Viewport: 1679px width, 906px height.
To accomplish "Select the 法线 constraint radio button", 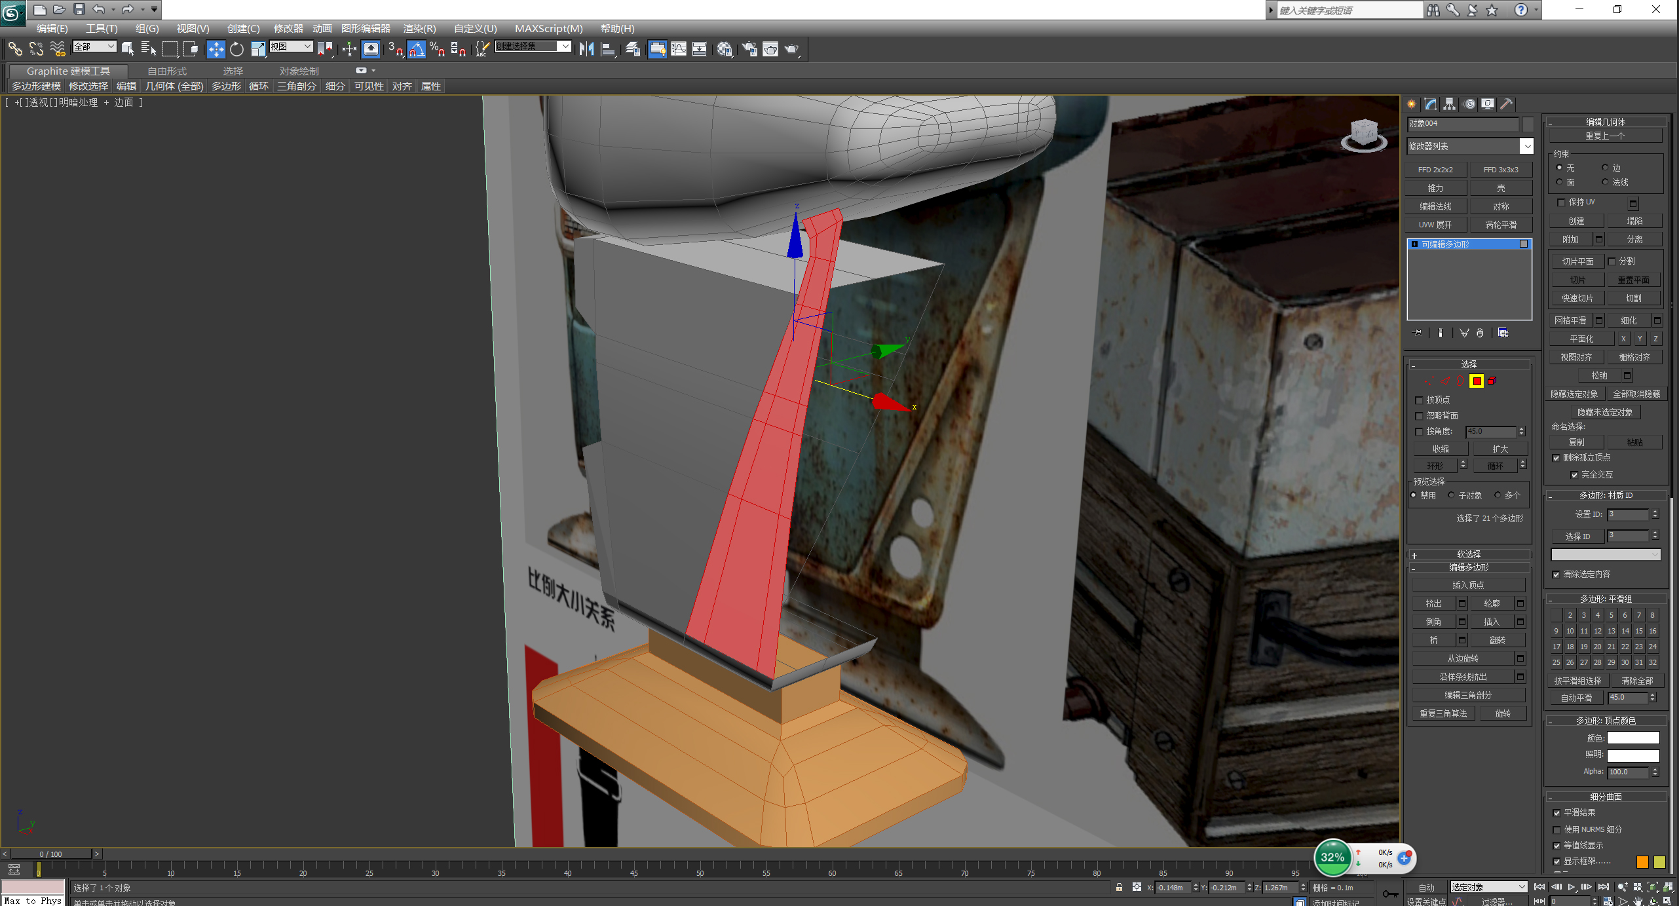I will coord(1605,182).
